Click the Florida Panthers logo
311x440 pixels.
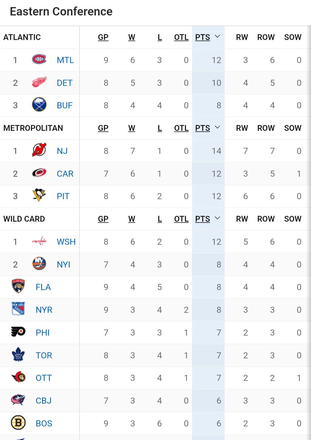coord(18,286)
